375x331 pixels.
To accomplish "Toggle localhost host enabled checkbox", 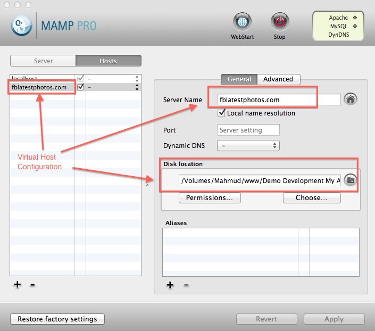I will pos(81,78).
